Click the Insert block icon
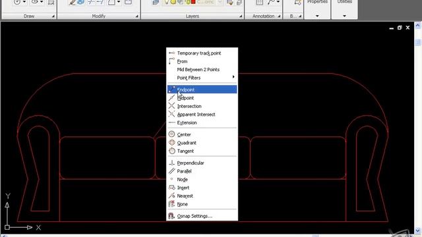Viewport: 422px width, 237px height. tap(171, 187)
